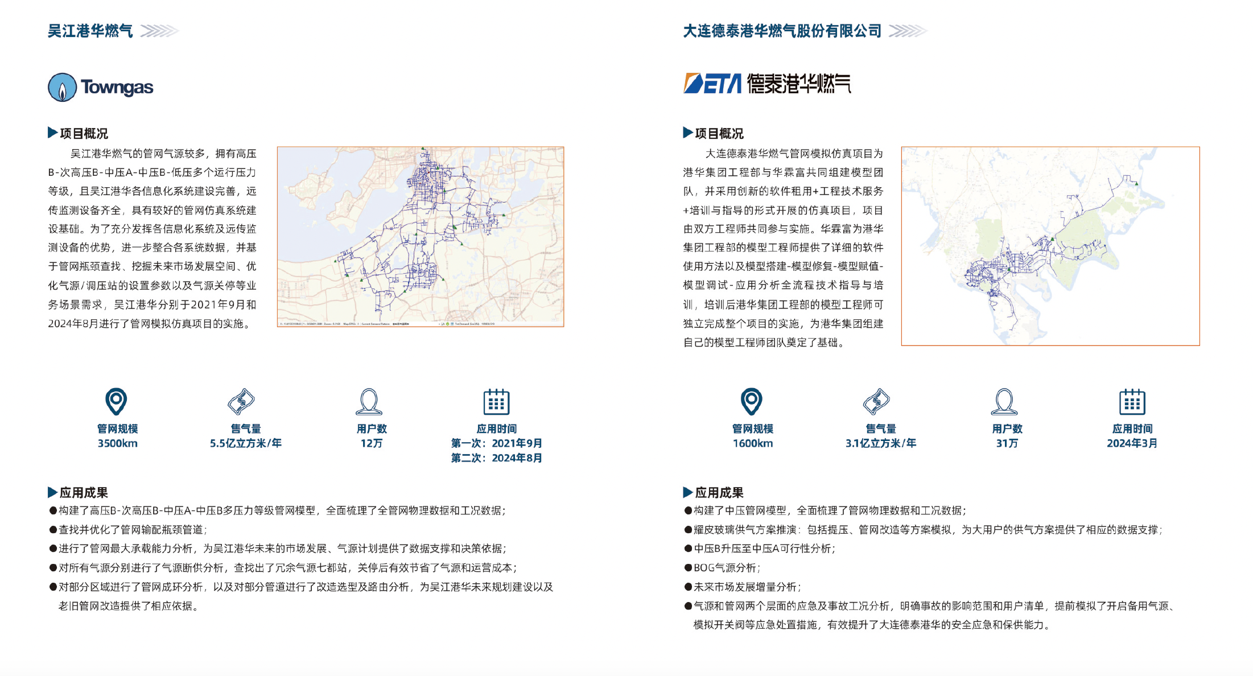Click the 用户数 label above 12万
Screen dimensions: 1253x676
point(372,429)
